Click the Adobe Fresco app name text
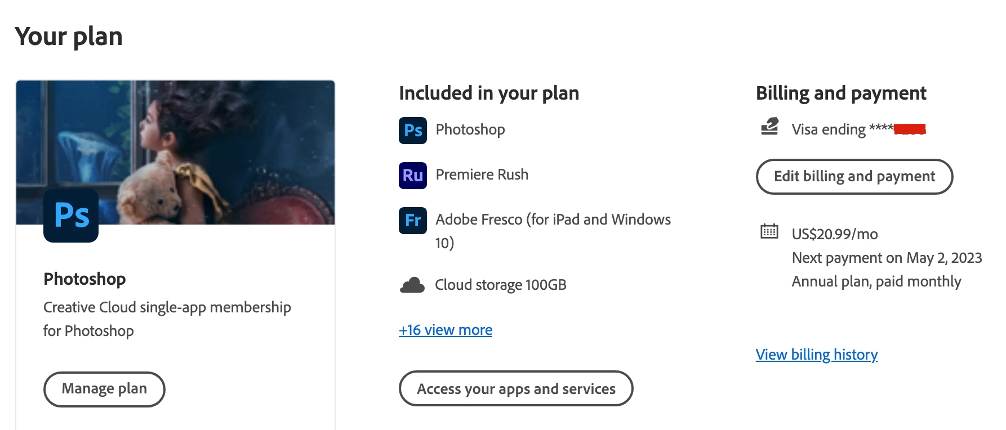1006x430 pixels. 553,220
